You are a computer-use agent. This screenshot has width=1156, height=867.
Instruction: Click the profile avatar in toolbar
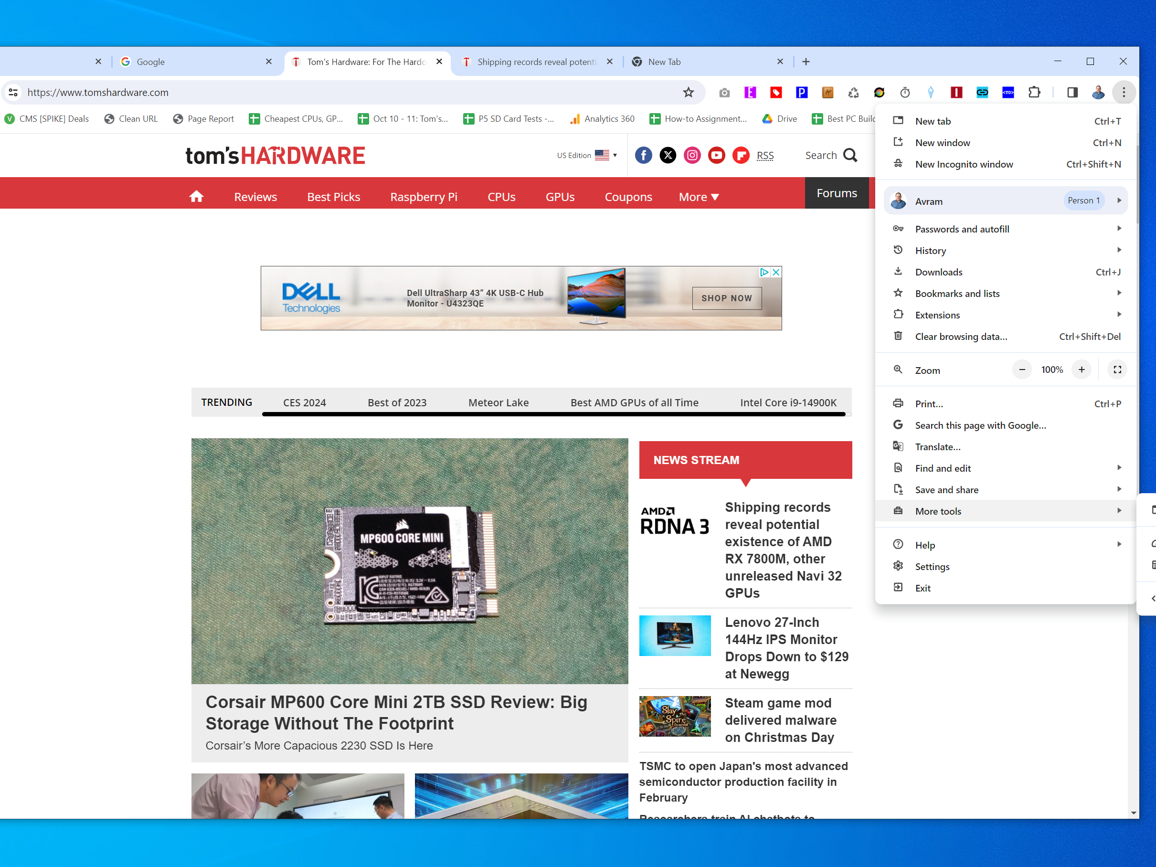[x=1098, y=93]
